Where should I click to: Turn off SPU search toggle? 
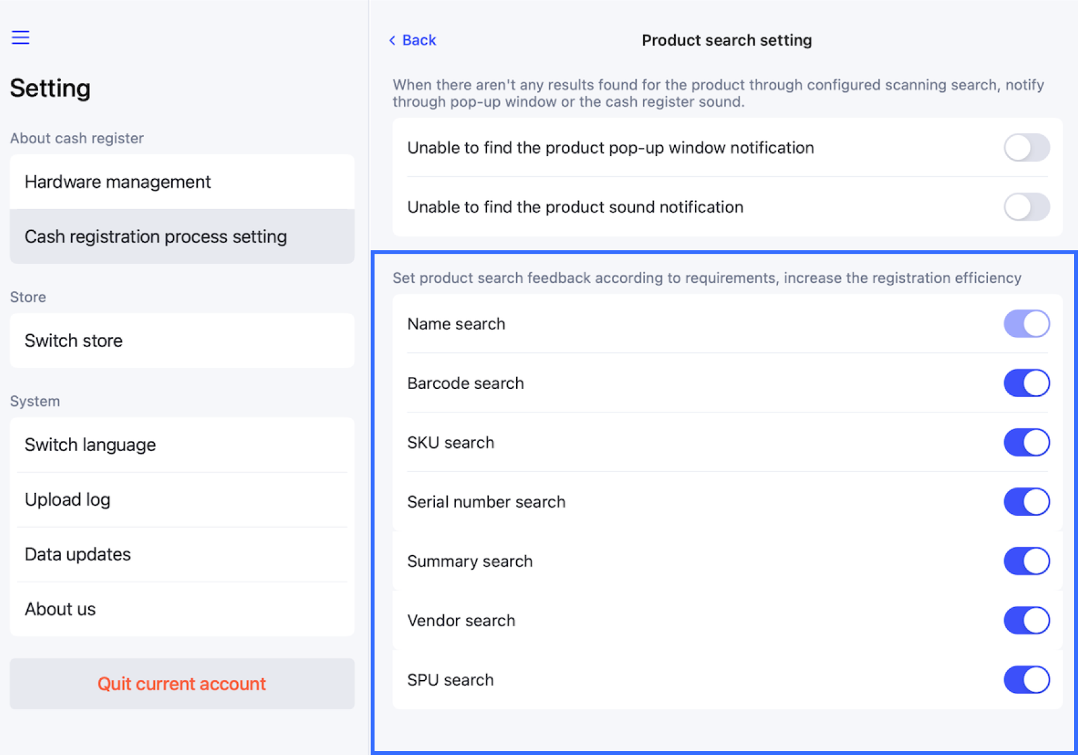click(x=1026, y=680)
